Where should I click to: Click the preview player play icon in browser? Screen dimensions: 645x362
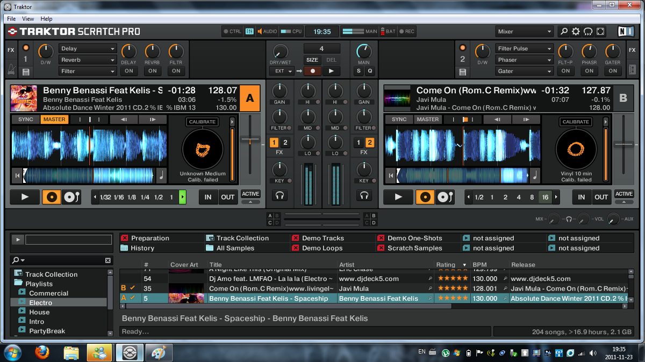(18, 240)
